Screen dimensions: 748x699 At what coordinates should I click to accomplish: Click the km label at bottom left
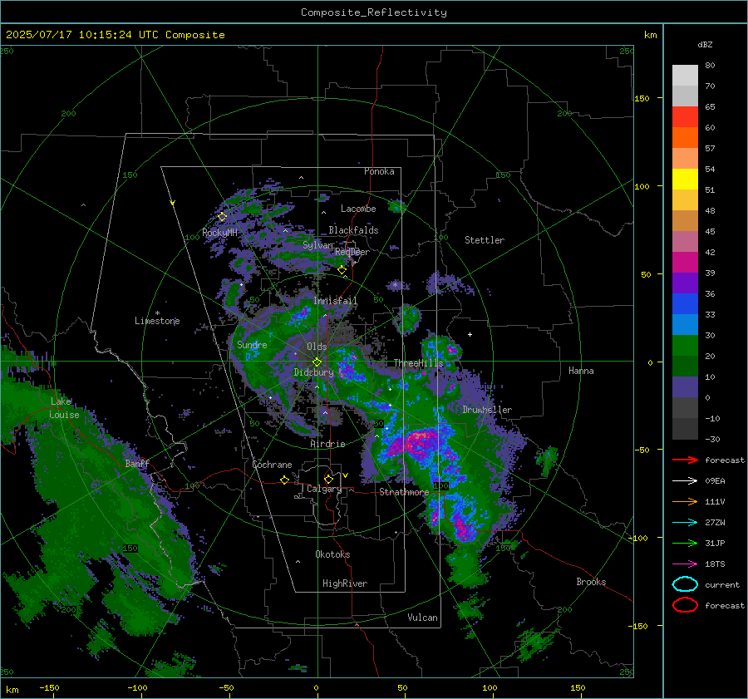(x=12, y=690)
